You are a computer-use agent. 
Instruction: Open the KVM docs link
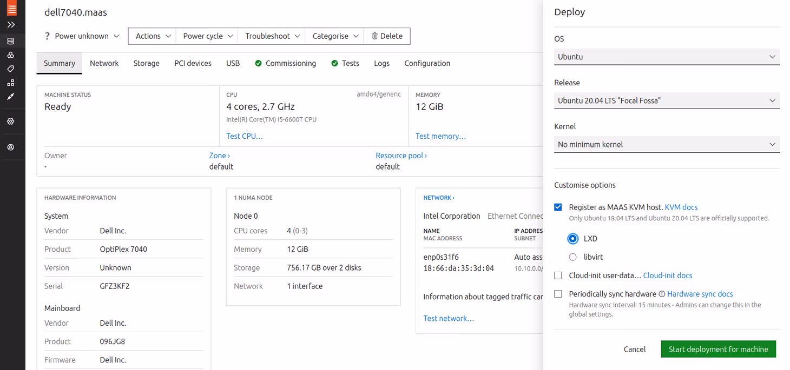[681, 207]
